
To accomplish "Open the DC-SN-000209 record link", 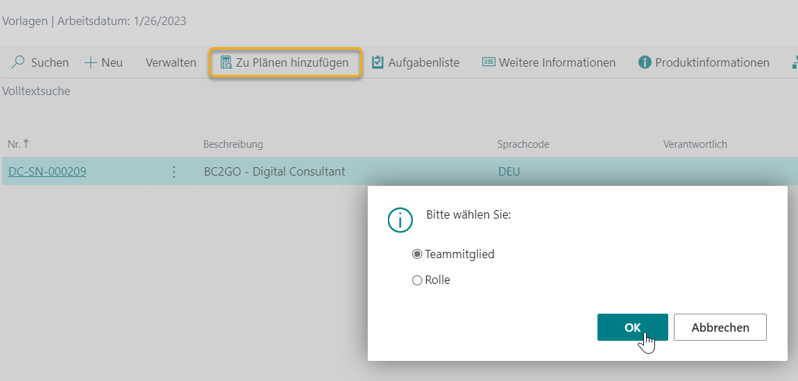I will [x=47, y=171].
